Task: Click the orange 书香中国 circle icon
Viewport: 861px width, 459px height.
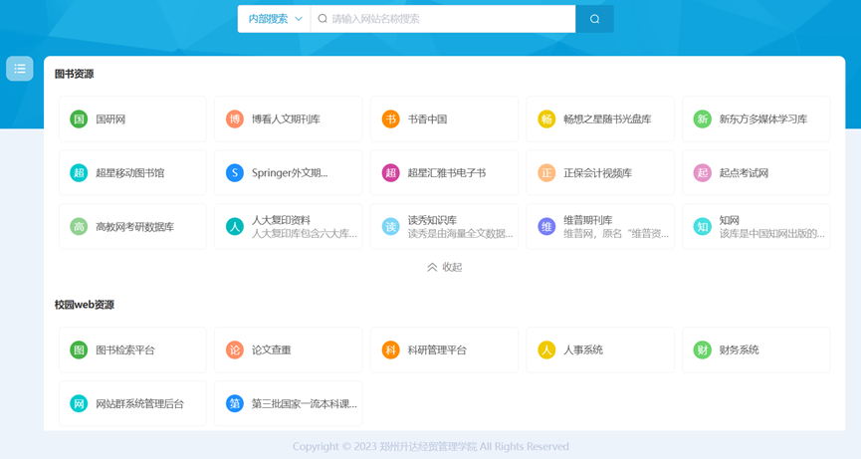Action: click(390, 119)
